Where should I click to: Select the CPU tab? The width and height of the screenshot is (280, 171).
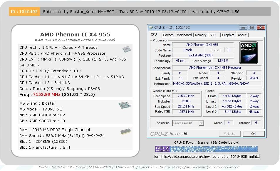154,35
